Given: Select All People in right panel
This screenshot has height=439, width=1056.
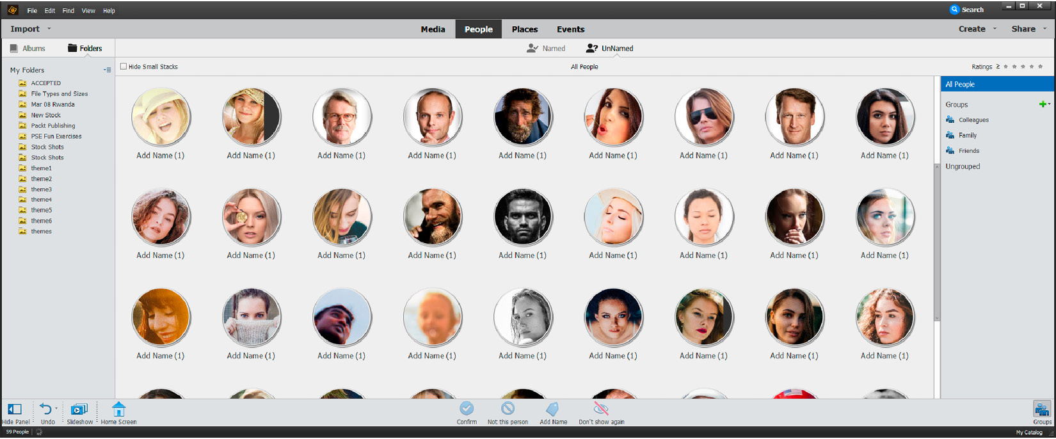Looking at the screenshot, I should 997,84.
